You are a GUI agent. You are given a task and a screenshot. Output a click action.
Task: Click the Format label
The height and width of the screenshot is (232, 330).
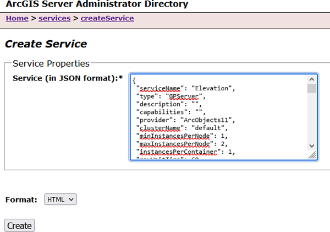coord(21,199)
